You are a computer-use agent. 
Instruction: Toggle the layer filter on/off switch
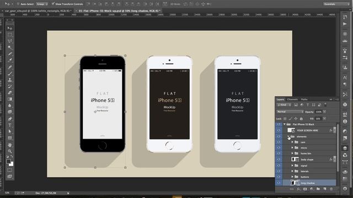click(325, 105)
